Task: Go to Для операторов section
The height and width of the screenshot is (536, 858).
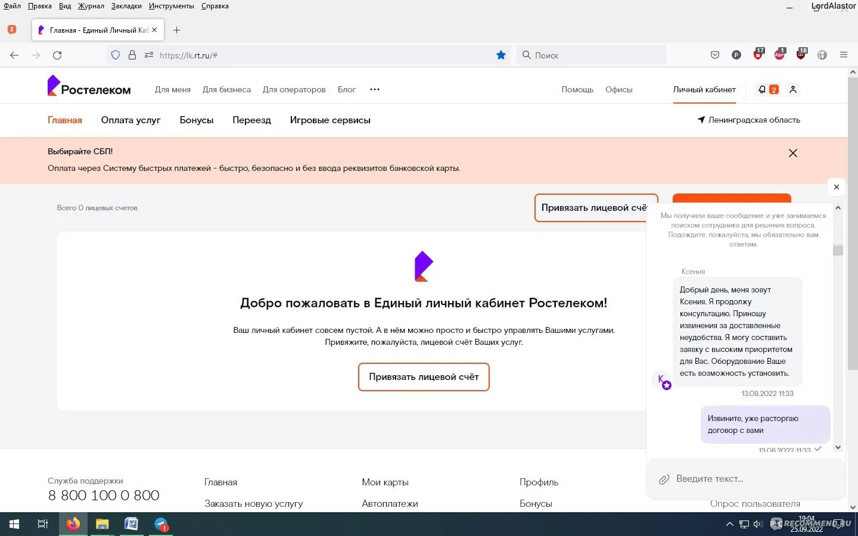Action: [x=294, y=89]
